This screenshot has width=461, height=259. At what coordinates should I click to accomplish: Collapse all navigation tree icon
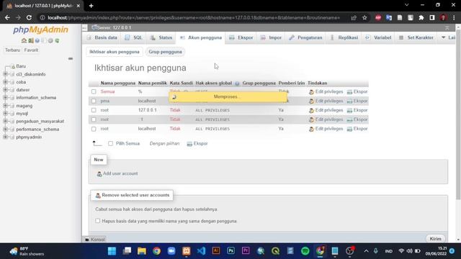coord(71,58)
